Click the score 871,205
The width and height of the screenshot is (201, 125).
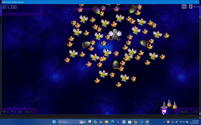(10, 7)
